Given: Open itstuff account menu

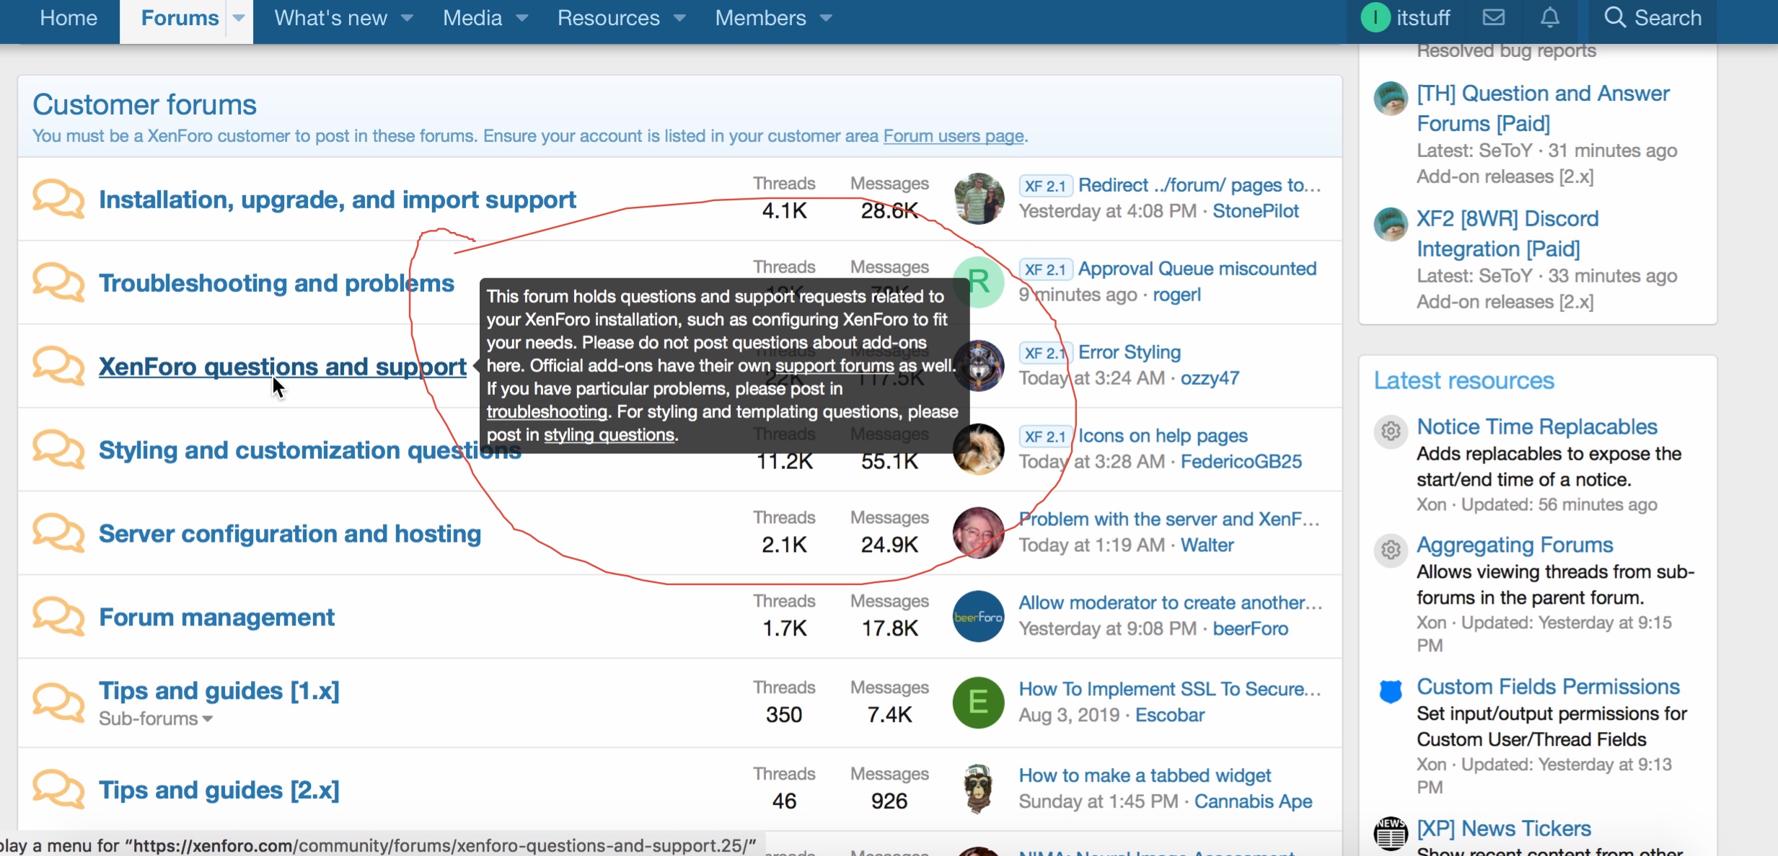Looking at the screenshot, I should click(x=1406, y=17).
